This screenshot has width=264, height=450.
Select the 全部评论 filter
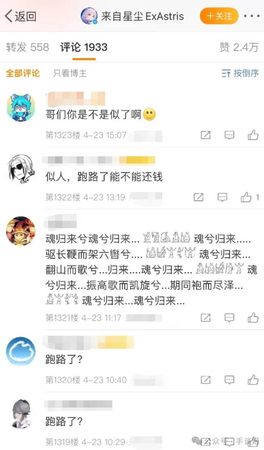23,73
